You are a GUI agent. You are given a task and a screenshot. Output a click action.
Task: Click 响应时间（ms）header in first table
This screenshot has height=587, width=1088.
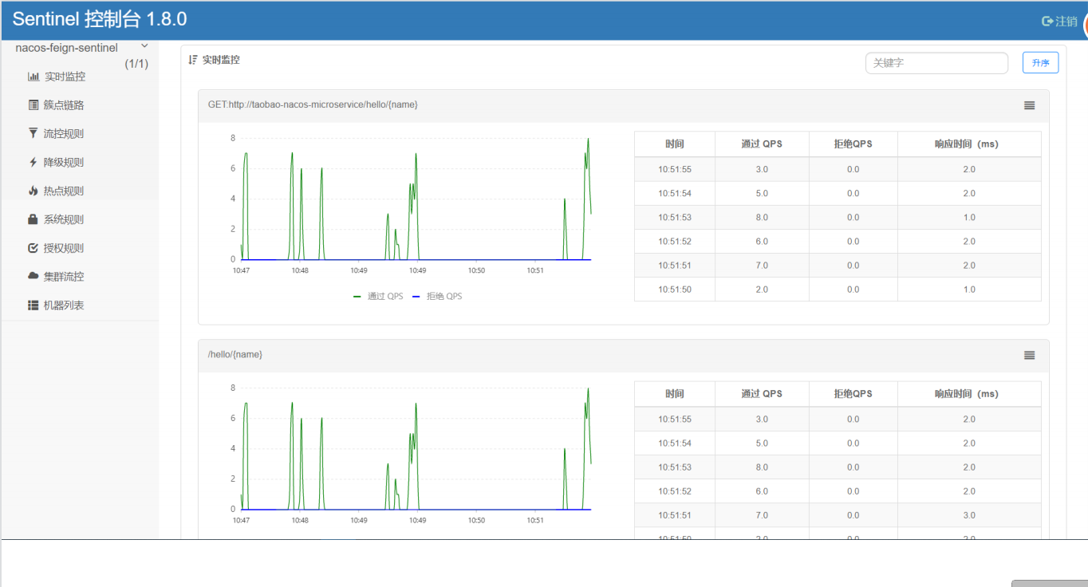(969, 144)
